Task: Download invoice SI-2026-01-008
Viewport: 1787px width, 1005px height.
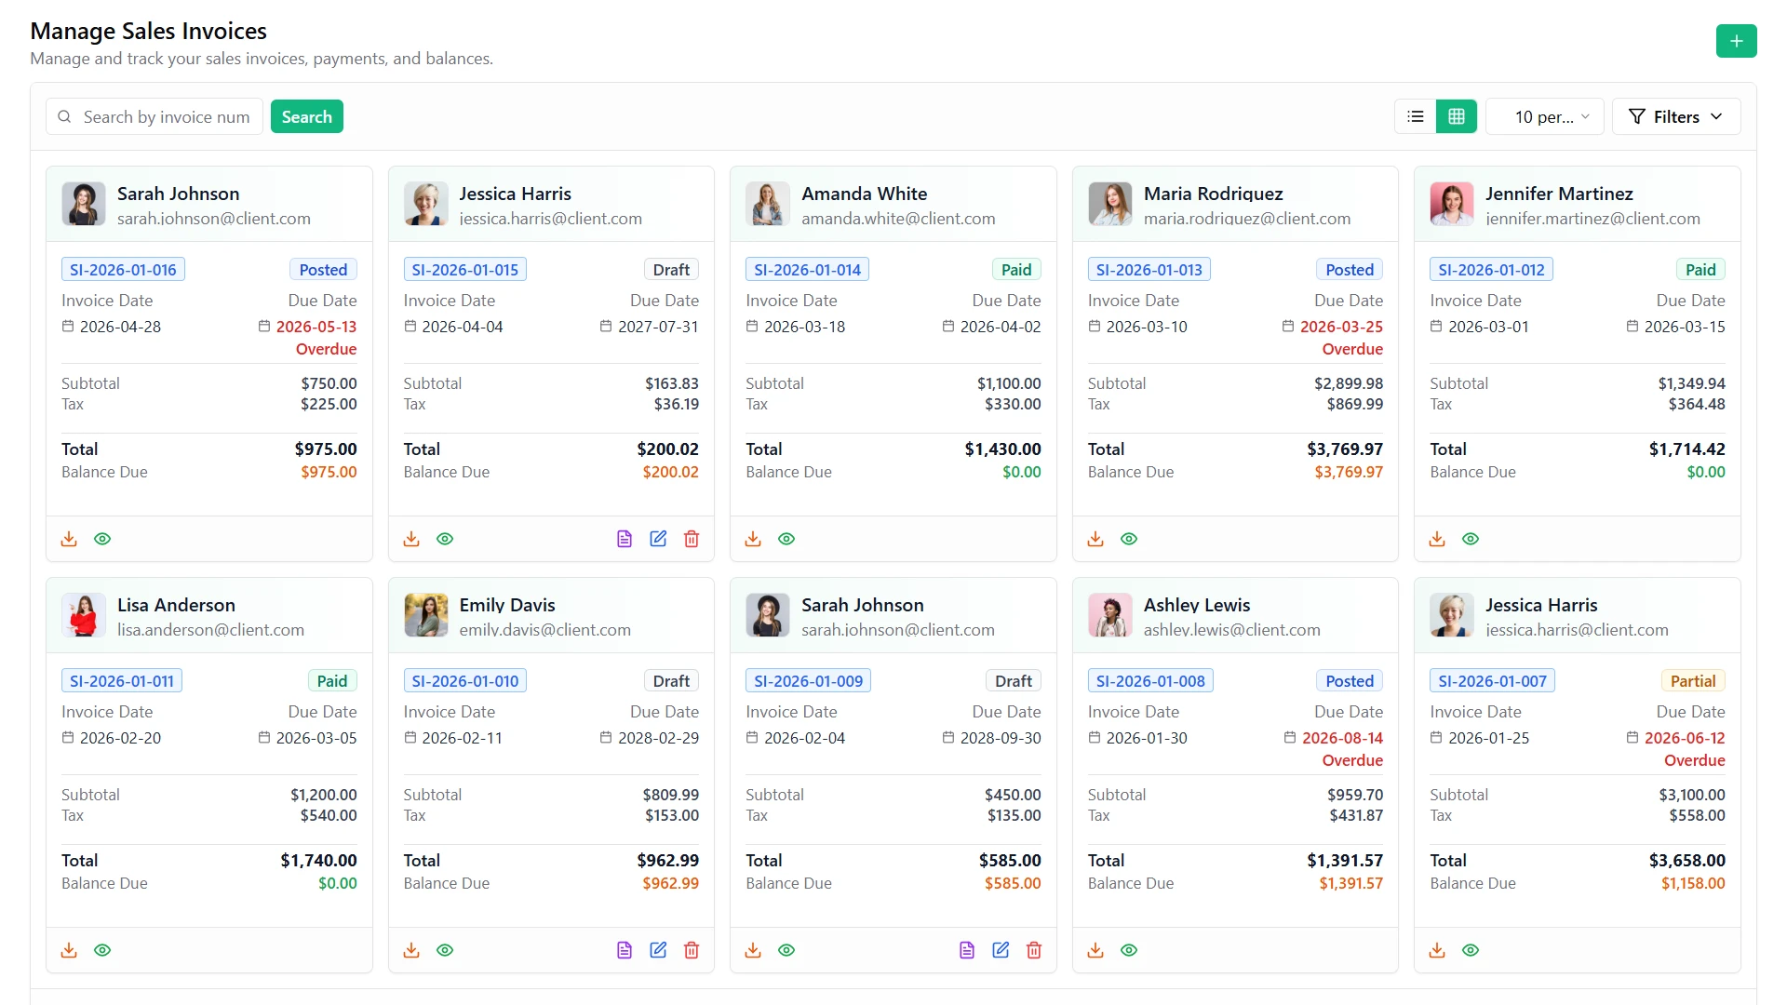Action: (1095, 950)
